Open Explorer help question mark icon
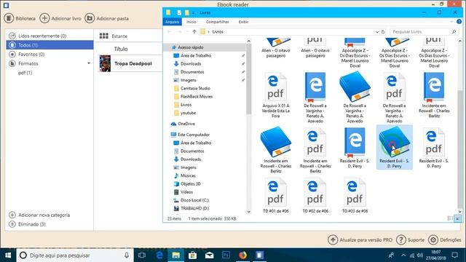Viewport: 466px width, 262px height. 459,22
